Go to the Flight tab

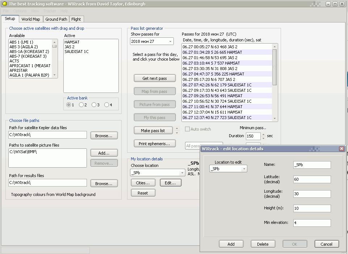pyautogui.click(x=76, y=19)
